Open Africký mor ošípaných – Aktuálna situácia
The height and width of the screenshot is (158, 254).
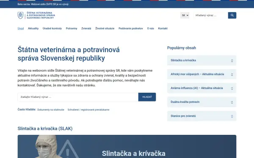click(202, 74)
